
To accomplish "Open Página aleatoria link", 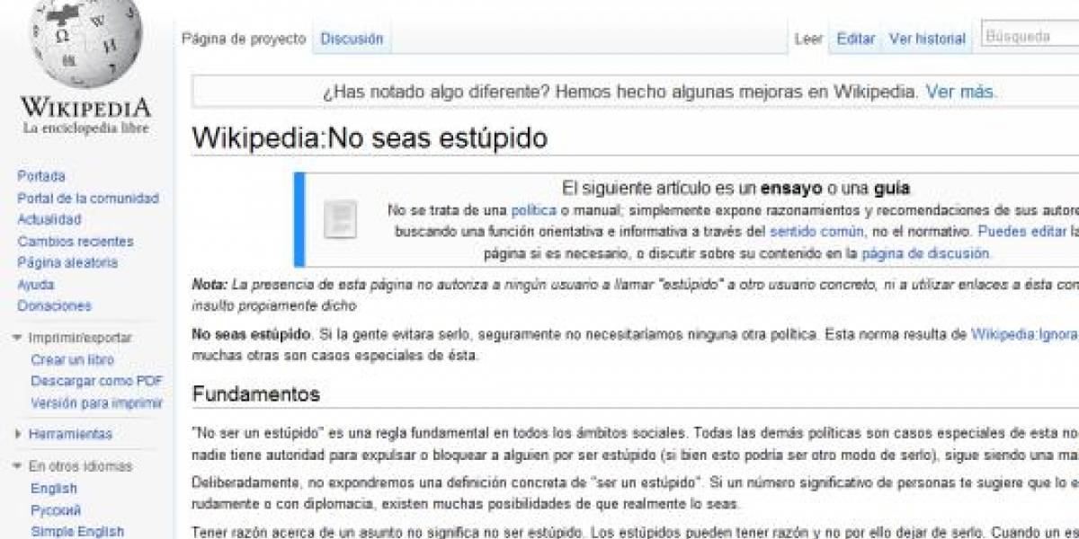I will pos(67,263).
